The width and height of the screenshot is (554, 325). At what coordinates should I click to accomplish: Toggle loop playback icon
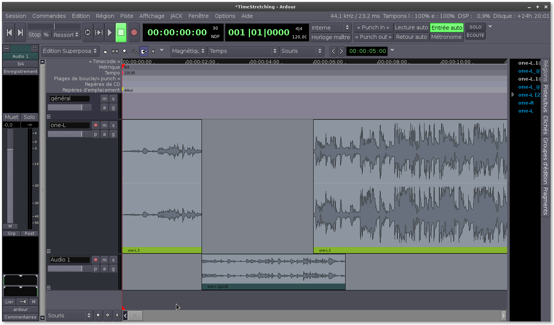88,33
